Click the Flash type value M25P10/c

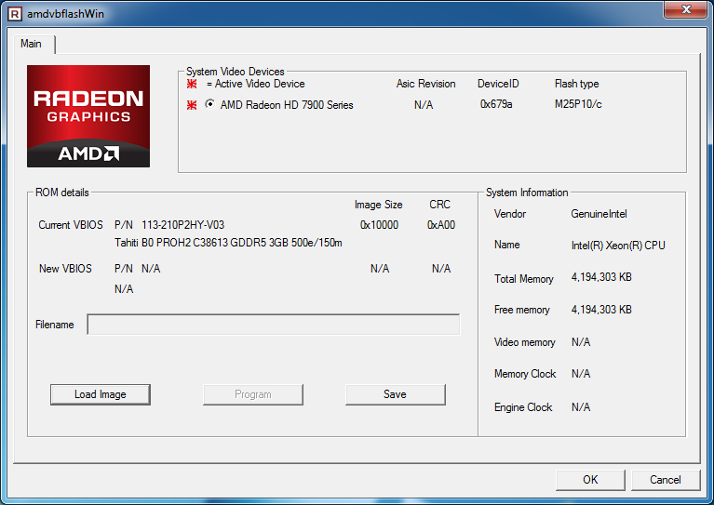point(578,104)
